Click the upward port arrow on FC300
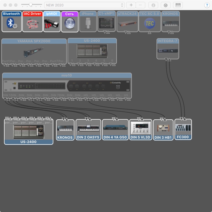Screen dimensions: 212x212 [x=185, y=119]
